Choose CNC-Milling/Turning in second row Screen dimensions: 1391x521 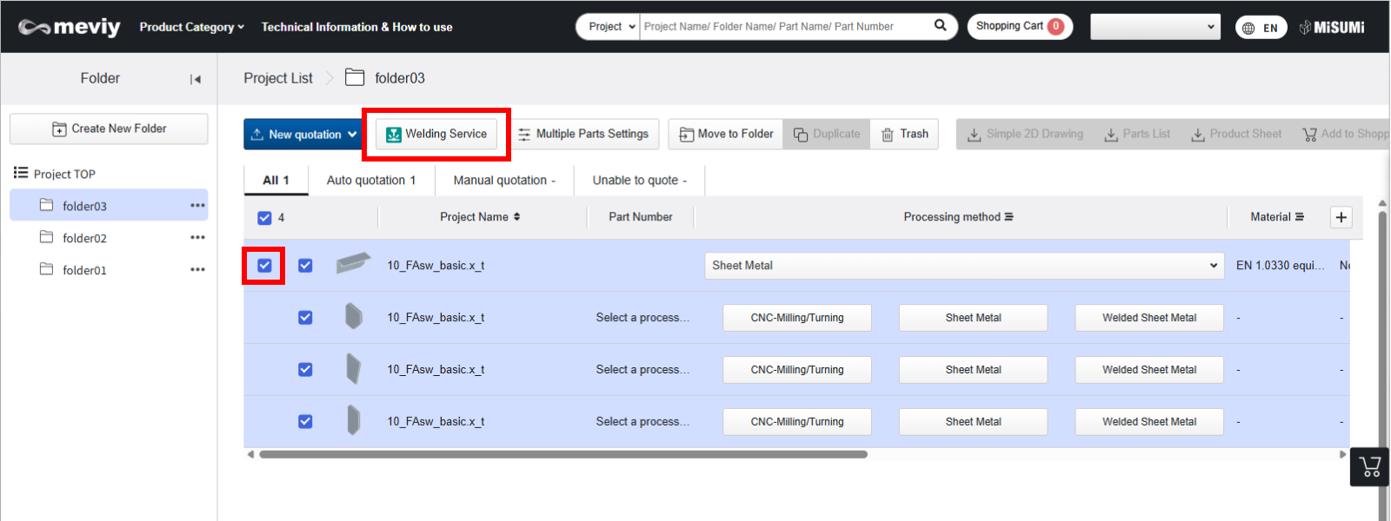797,318
